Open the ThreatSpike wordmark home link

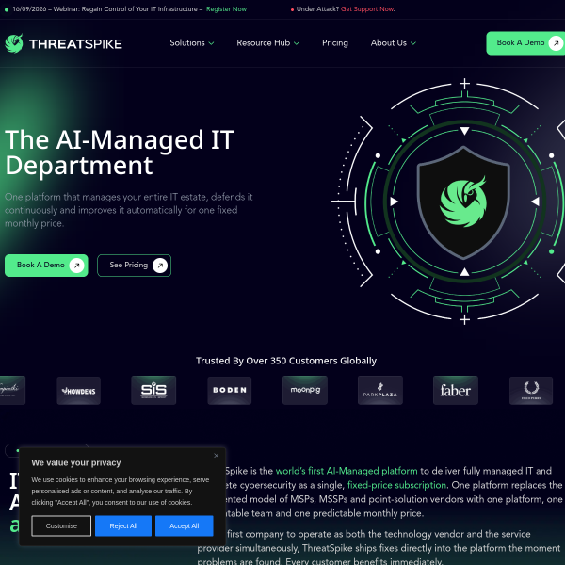coord(75,44)
